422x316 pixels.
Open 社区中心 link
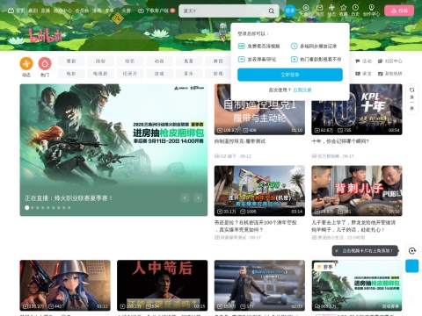coord(389,61)
